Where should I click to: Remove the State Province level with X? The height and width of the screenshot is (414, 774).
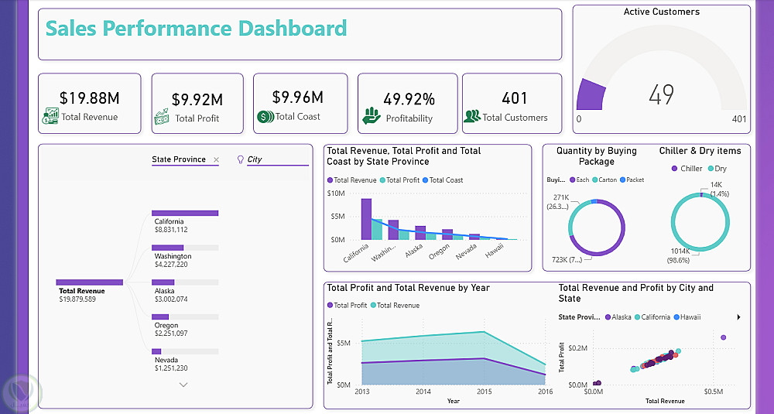(216, 159)
